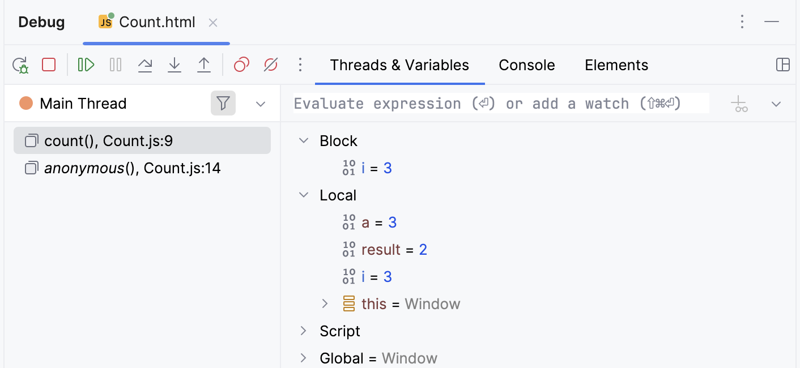Open the more debug options menu
Image resolution: width=800 pixels, height=368 pixels.
coord(300,65)
